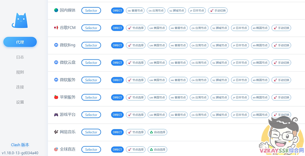Click version text v1.18.0-13-gd034a40
The height and width of the screenshot is (156, 305).
[20, 153]
